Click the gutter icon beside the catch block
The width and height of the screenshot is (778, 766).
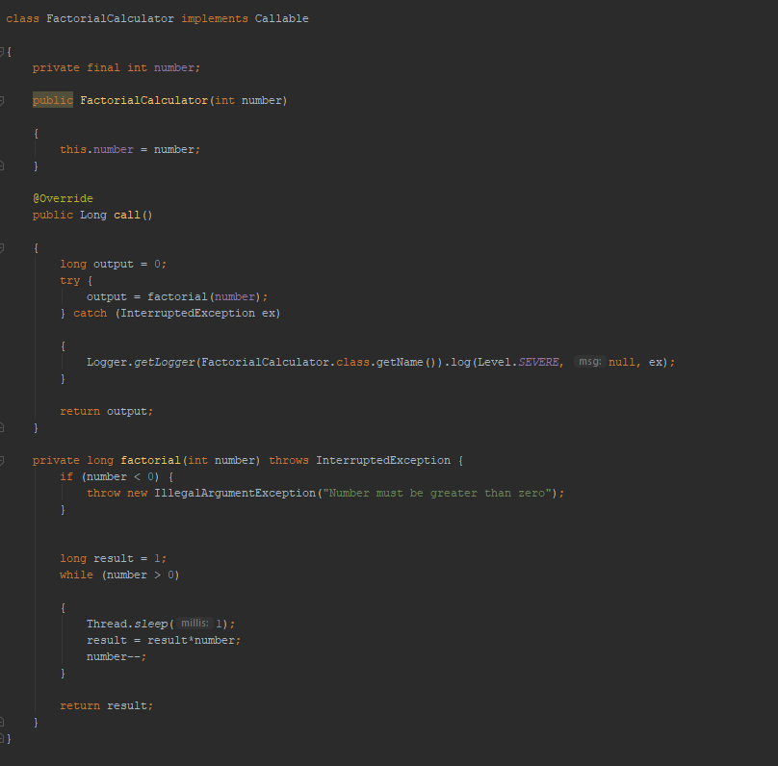pyautogui.click(x=5, y=313)
